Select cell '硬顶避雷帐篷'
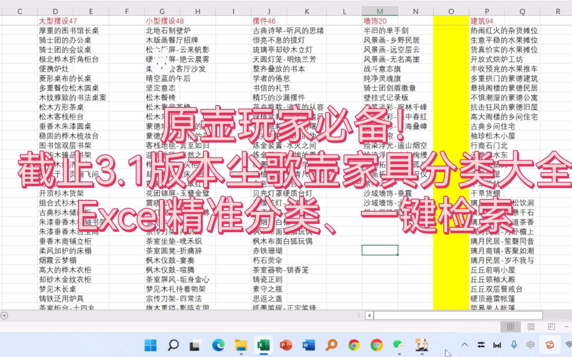This screenshot has height=357, width=572. [x=493, y=298]
